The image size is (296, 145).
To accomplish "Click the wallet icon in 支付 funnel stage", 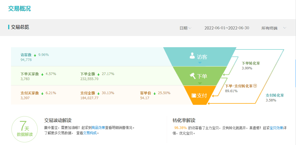I will click(x=194, y=95).
